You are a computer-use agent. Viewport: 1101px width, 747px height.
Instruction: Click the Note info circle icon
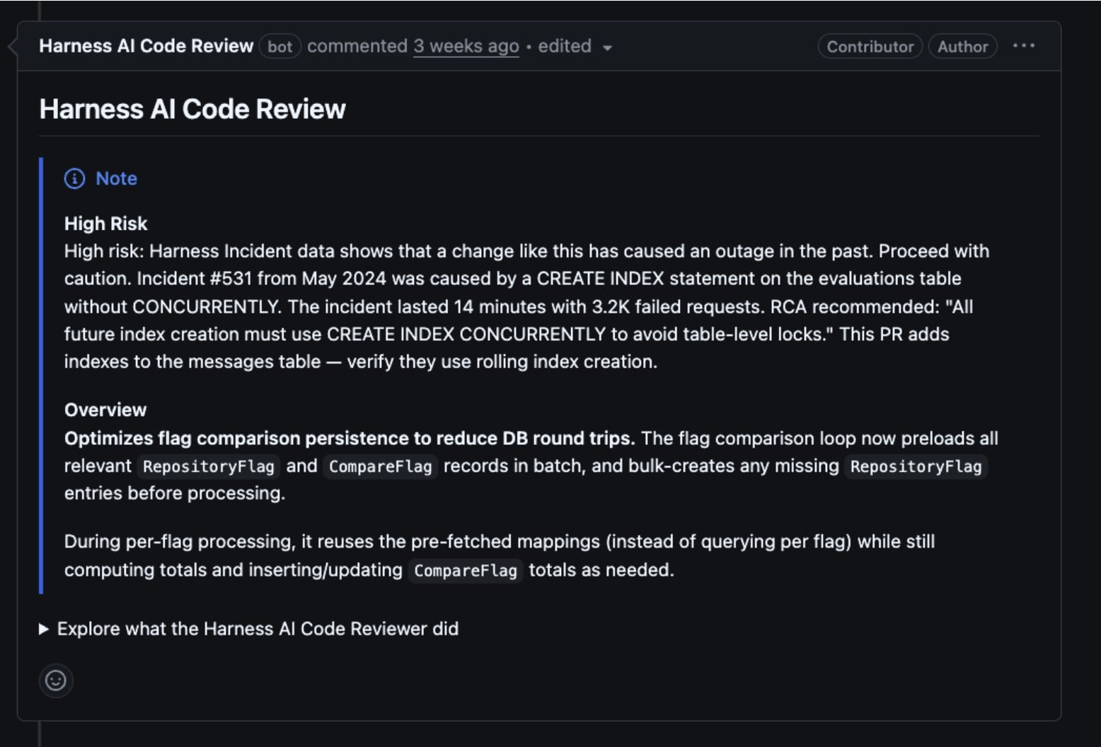coord(74,178)
